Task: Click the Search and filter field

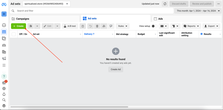Action: [92, 11]
